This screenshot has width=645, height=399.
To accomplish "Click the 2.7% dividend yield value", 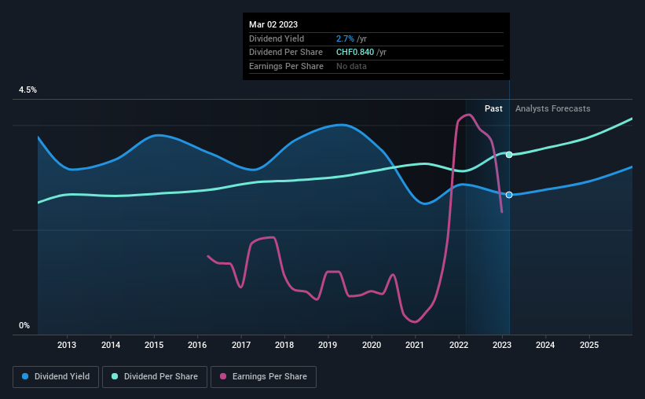I will point(345,38).
